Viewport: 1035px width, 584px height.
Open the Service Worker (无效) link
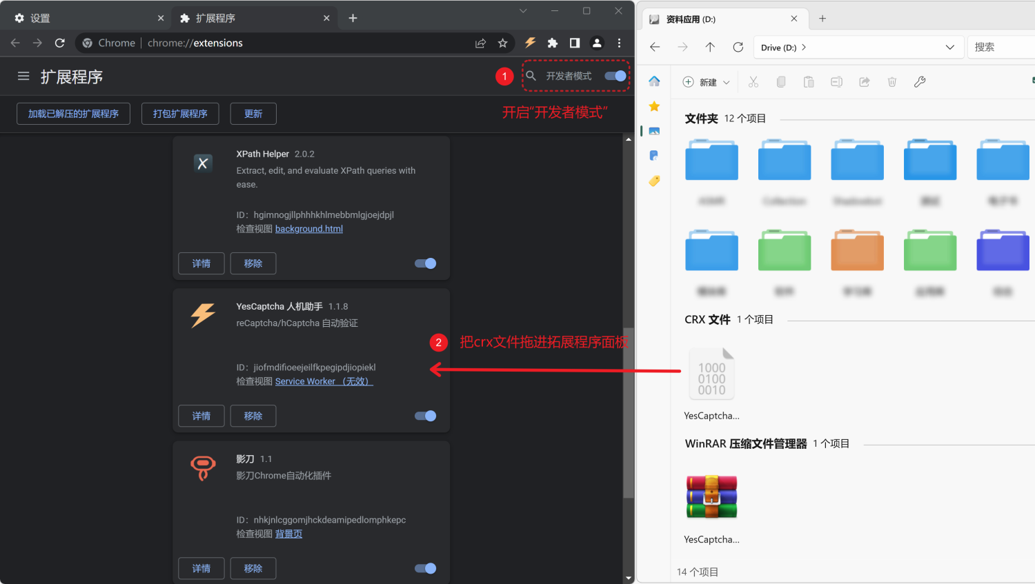[324, 381]
